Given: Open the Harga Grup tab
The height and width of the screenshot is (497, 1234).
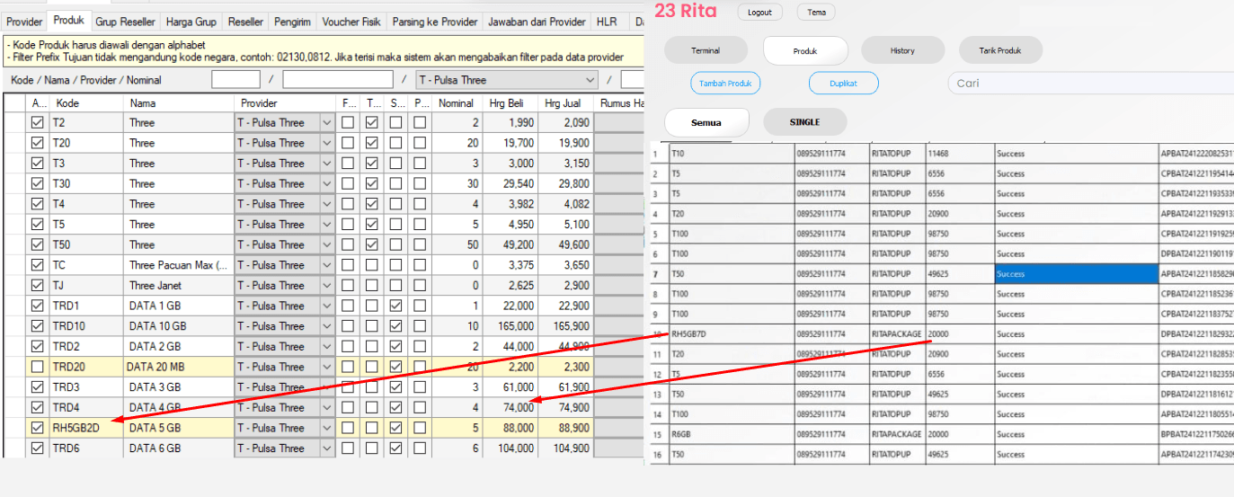Looking at the screenshot, I should (191, 22).
